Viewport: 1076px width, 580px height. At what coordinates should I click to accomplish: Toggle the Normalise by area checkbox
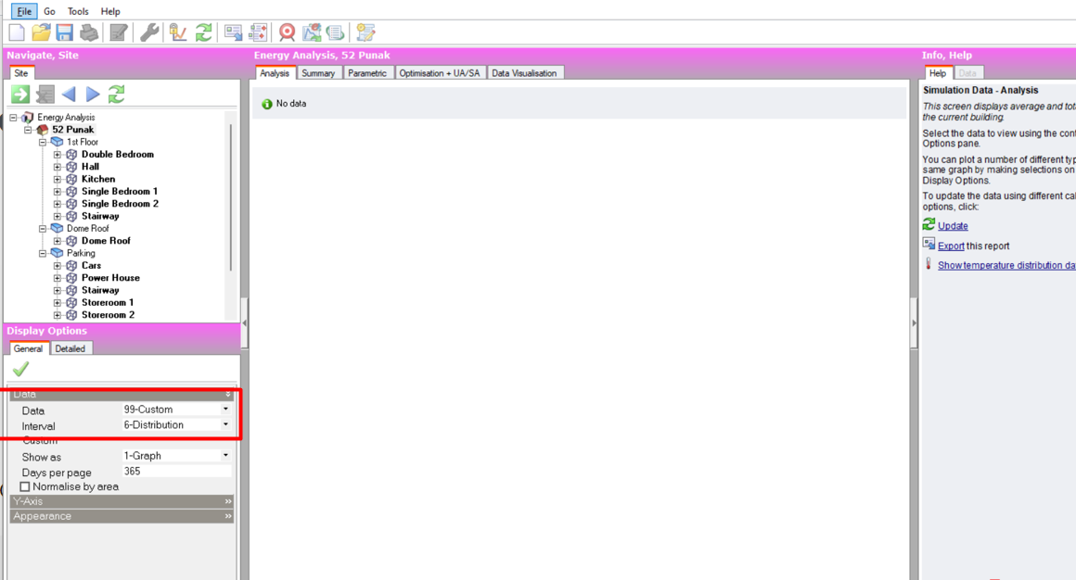click(25, 486)
